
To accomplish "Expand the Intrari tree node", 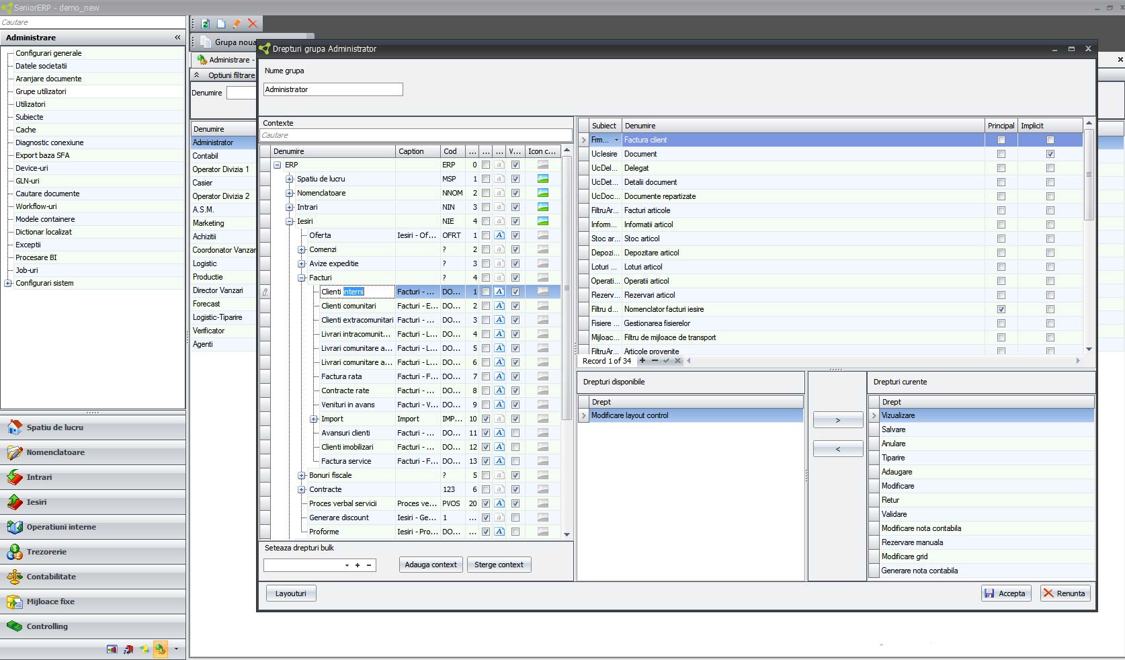I will pyautogui.click(x=290, y=207).
